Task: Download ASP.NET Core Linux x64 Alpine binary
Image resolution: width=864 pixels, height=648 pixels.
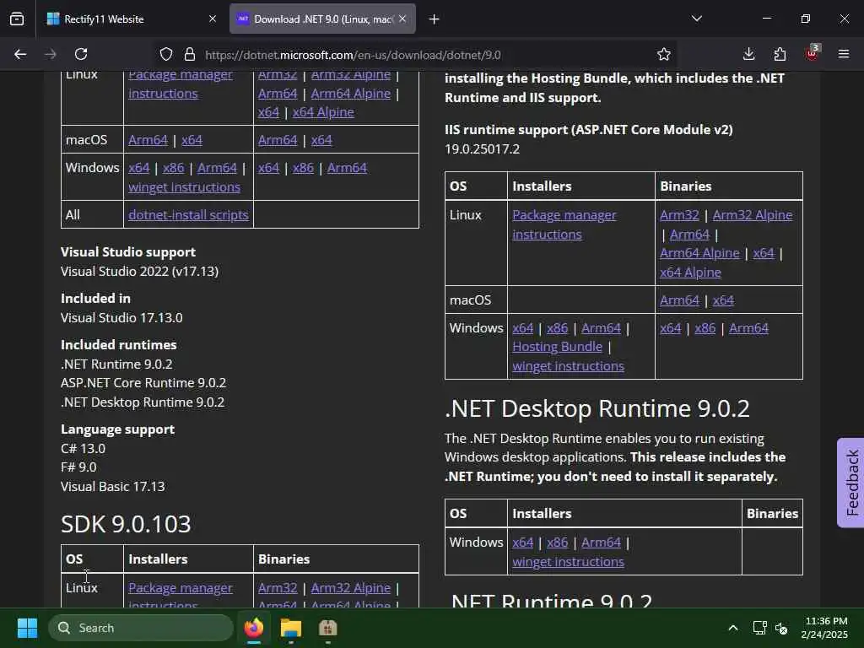Action: [x=690, y=273]
